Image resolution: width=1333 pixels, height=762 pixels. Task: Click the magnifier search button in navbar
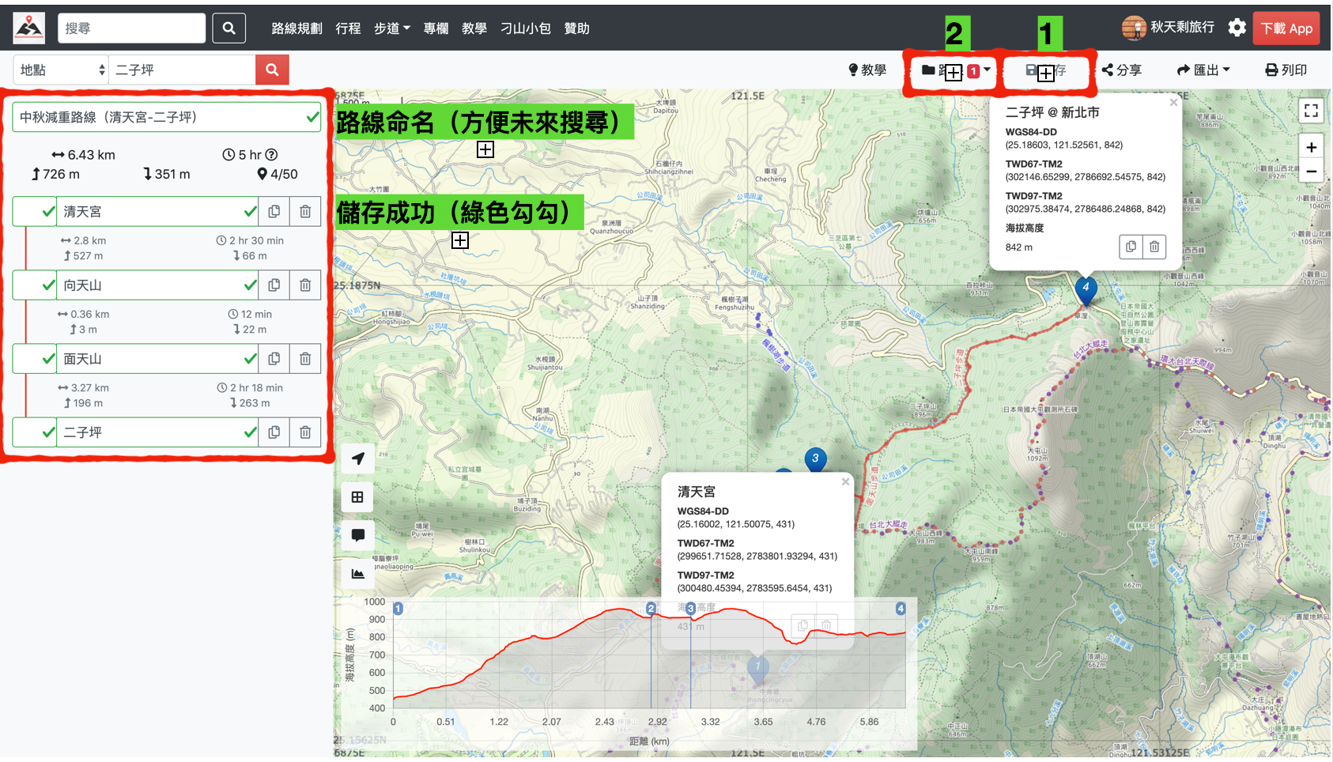(x=228, y=28)
